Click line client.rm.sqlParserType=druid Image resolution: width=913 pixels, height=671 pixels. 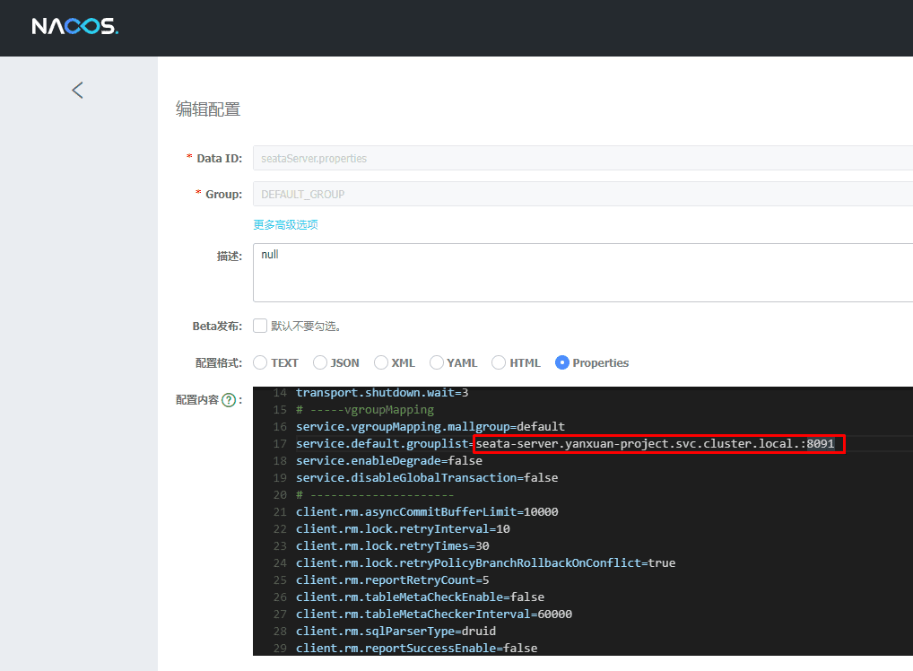pos(396,631)
